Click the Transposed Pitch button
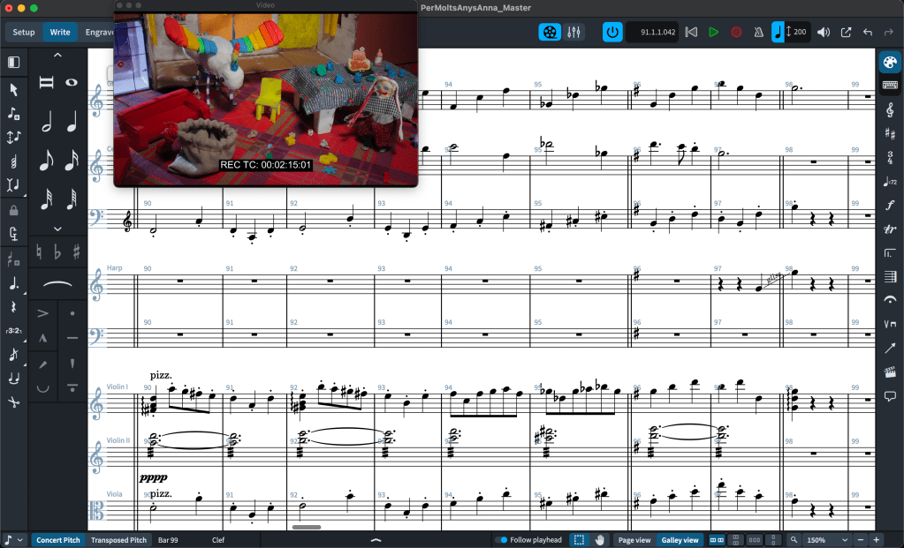Image resolution: width=904 pixels, height=548 pixels. click(119, 540)
